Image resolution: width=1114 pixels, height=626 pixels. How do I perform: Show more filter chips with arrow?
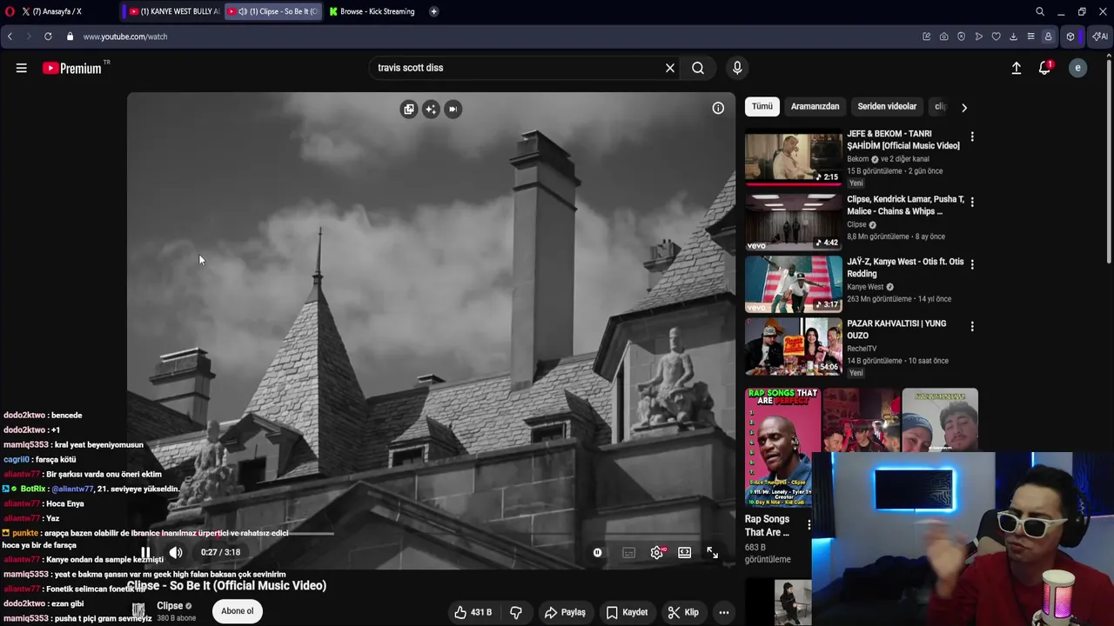point(963,108)
